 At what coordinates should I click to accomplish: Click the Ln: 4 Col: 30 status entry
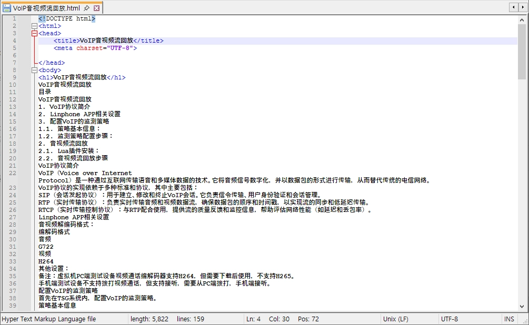(x=268, y=319)
